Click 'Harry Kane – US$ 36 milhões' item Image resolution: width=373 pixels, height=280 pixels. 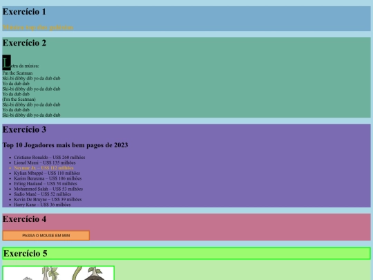(x=42, y=205)
